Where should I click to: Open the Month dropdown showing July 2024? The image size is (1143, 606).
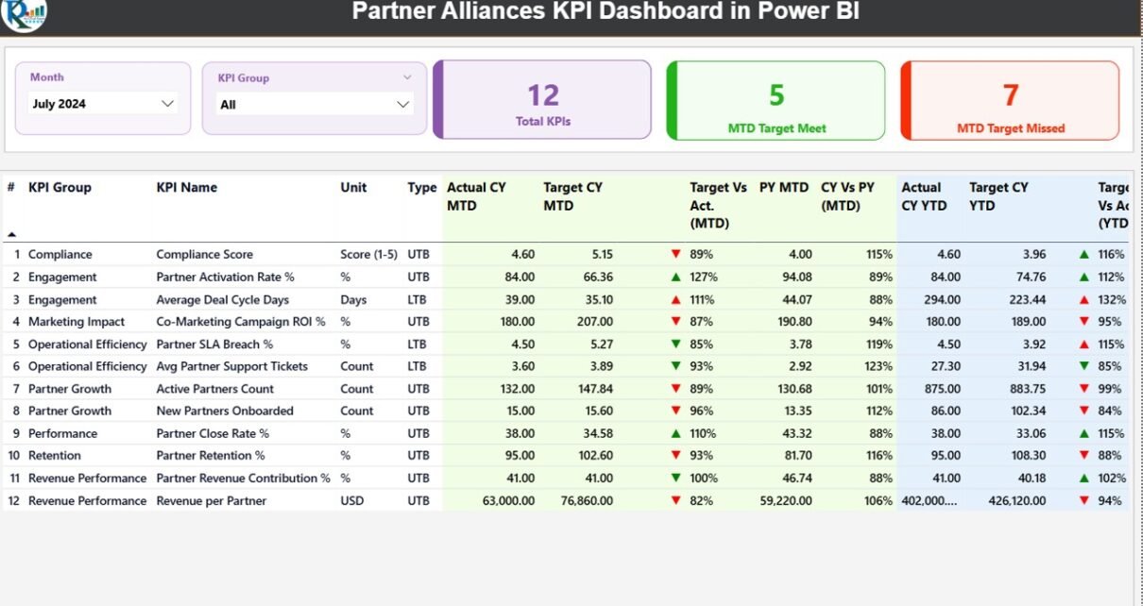coord(103,104)
